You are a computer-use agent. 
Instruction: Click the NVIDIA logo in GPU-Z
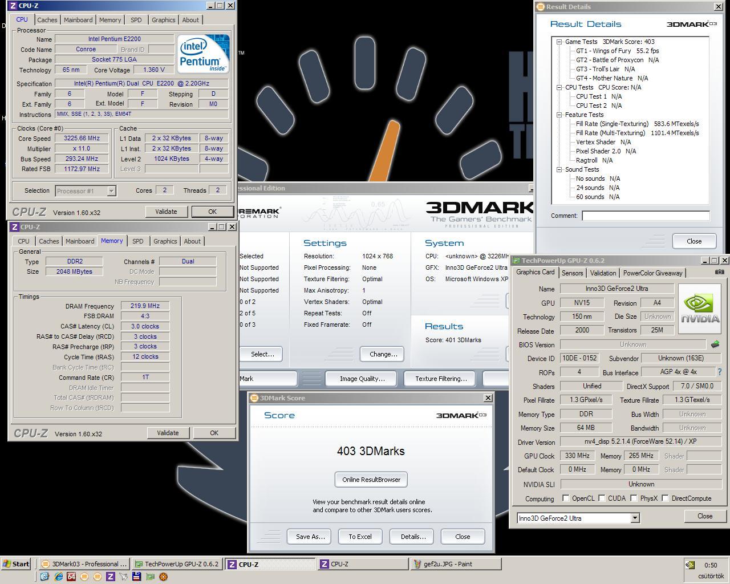tap(700, 309)
